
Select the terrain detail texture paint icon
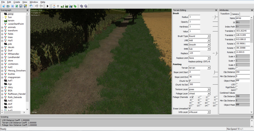coord(66,6)
